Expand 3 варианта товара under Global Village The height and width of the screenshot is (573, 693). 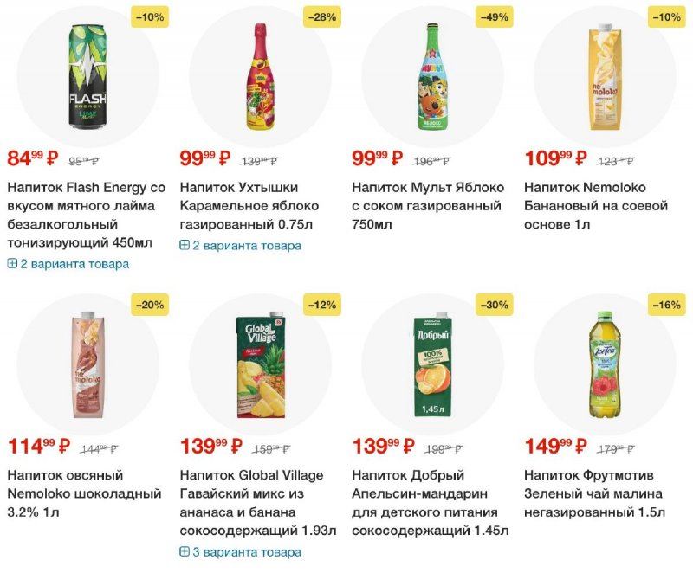click(241, 552)
